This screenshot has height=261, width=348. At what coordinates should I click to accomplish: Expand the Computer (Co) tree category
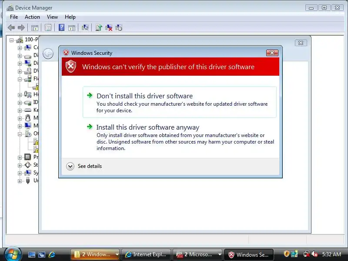(20, 48)
